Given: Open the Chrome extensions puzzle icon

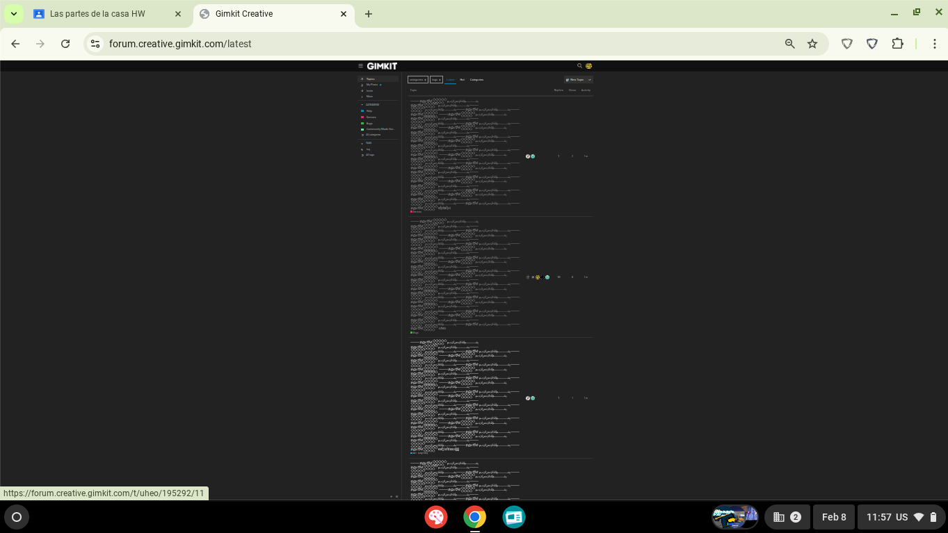Looking at the screenshot, I should click(x=897, y=44).
